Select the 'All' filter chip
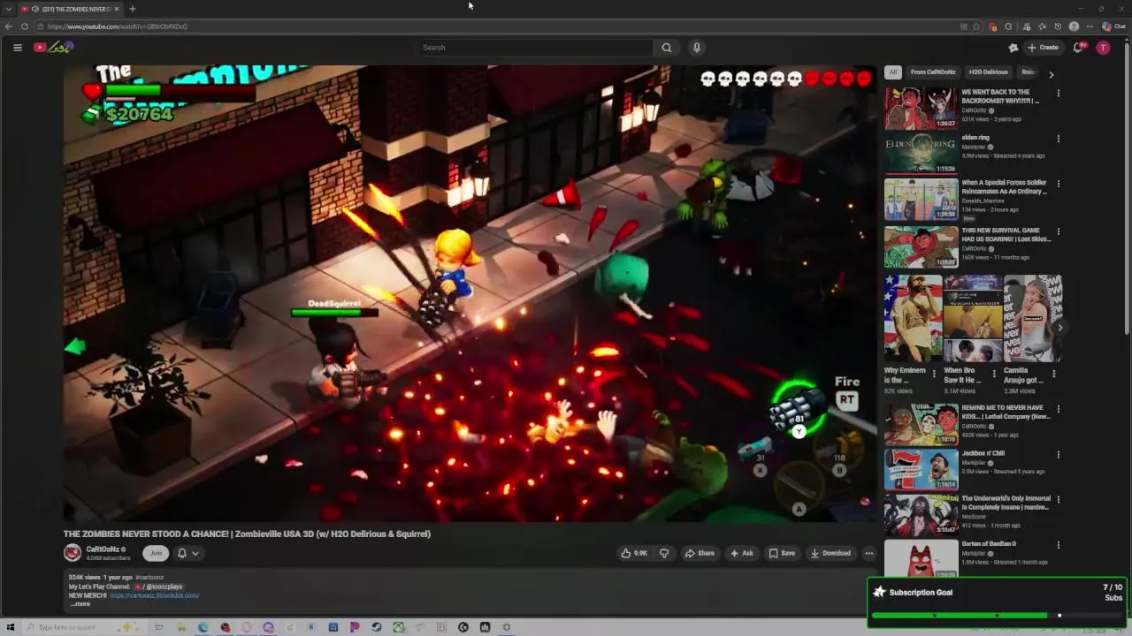Viewport: 1132px width, 636px height. tap(893, 72)
